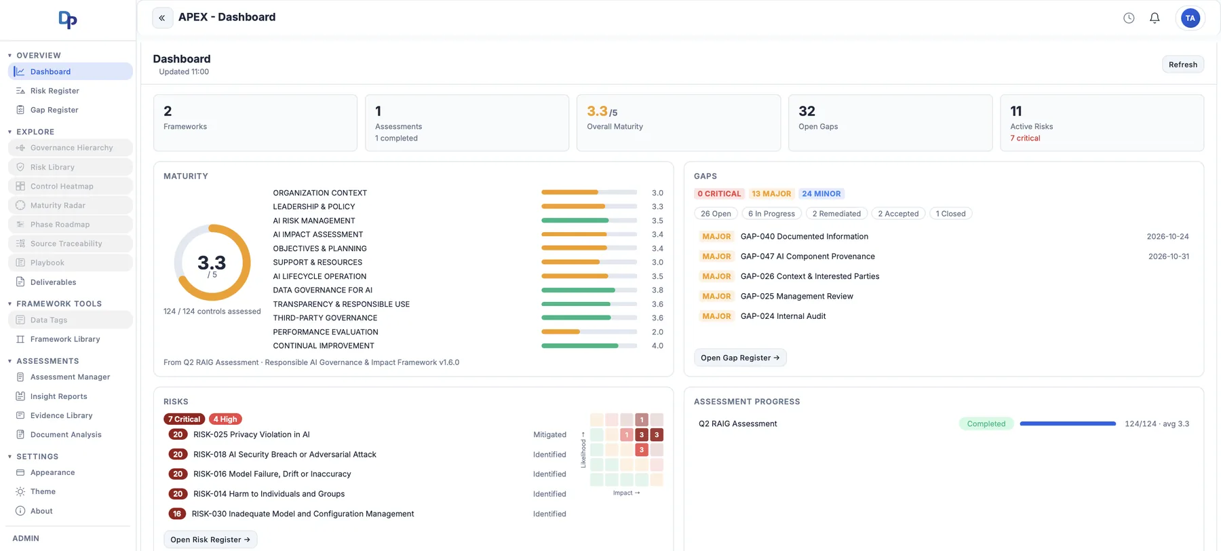
Task: Click Open Risk Register button
Action: tap(210, 539)
